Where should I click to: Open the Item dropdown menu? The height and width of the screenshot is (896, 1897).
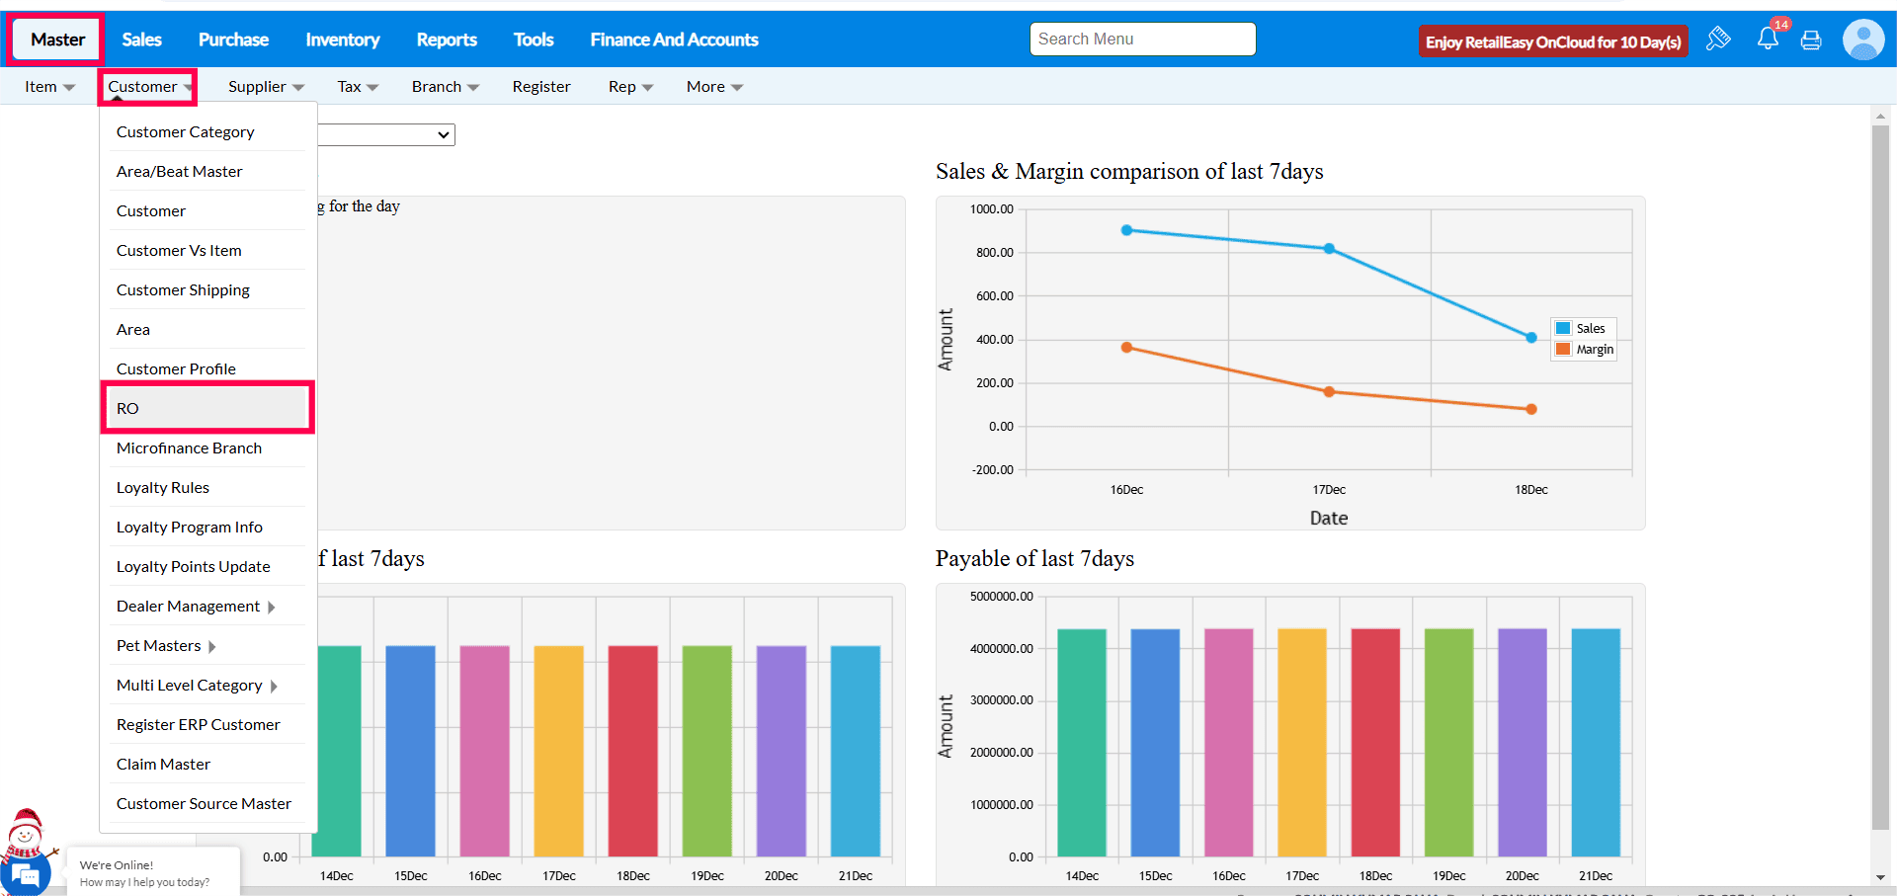pos(49,87)
